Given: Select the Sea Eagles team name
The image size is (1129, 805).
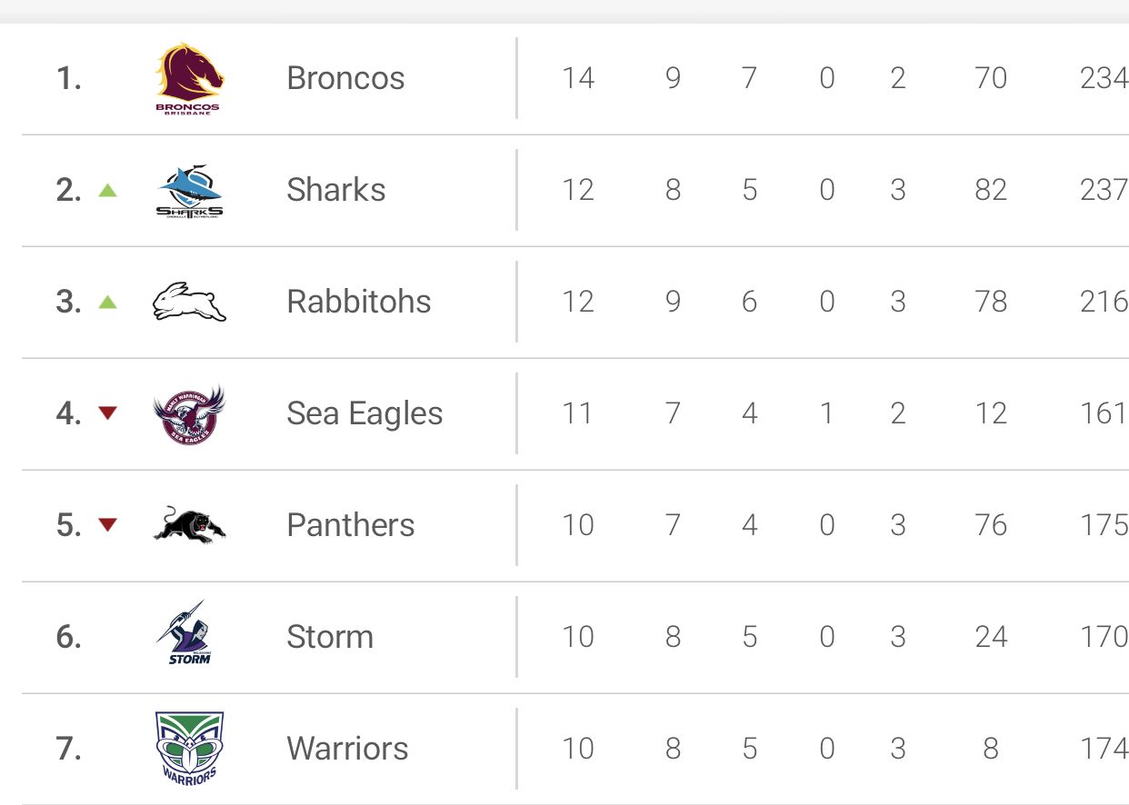Looking at the screenshot, I should click(x=365, y=413).
